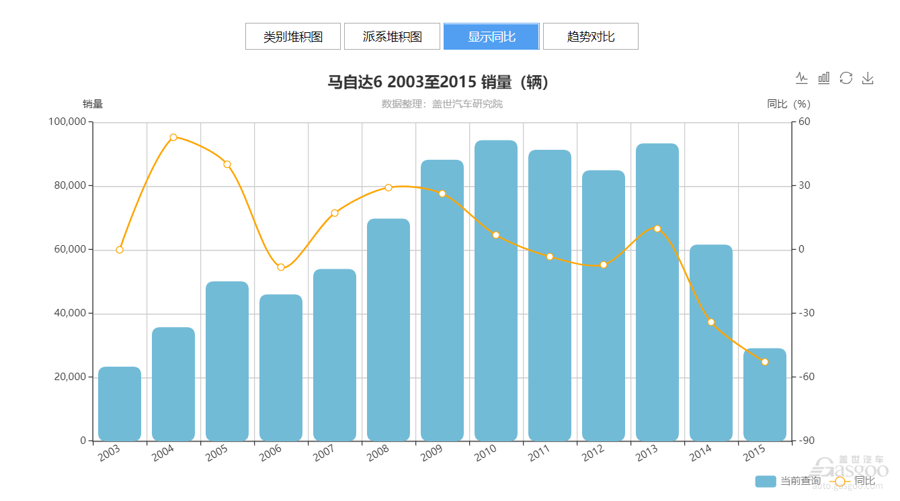Click the 2005 同比 line data point
The width and height of the screenshot is (900, 501).
[x=227, y=165]
